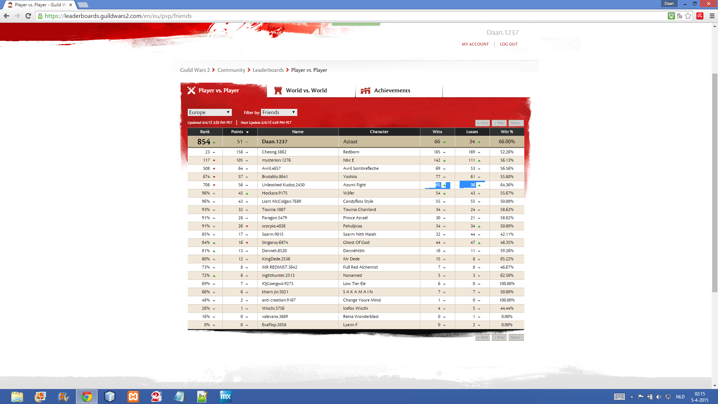Click the highlighted 65 wins cell
The image size is (718, 404).
438,185
